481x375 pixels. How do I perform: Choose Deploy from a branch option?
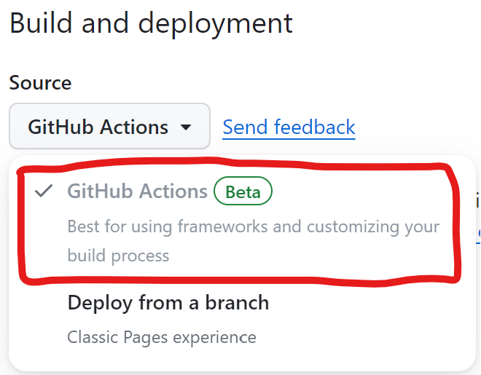coord(168,303)
